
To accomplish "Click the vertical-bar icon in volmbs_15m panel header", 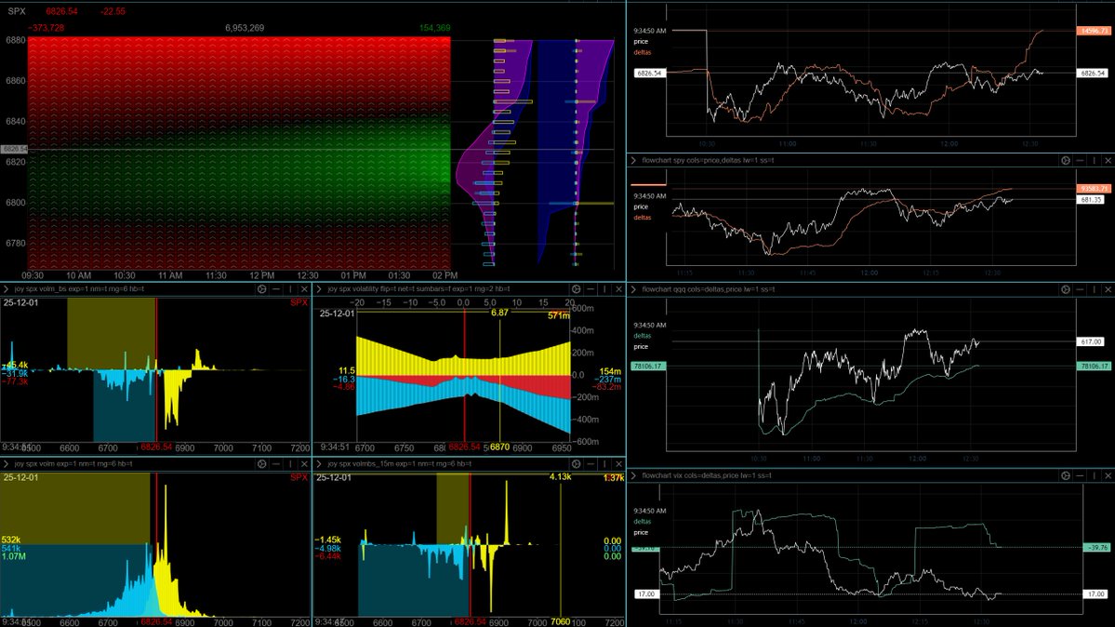I will point(604,464).
